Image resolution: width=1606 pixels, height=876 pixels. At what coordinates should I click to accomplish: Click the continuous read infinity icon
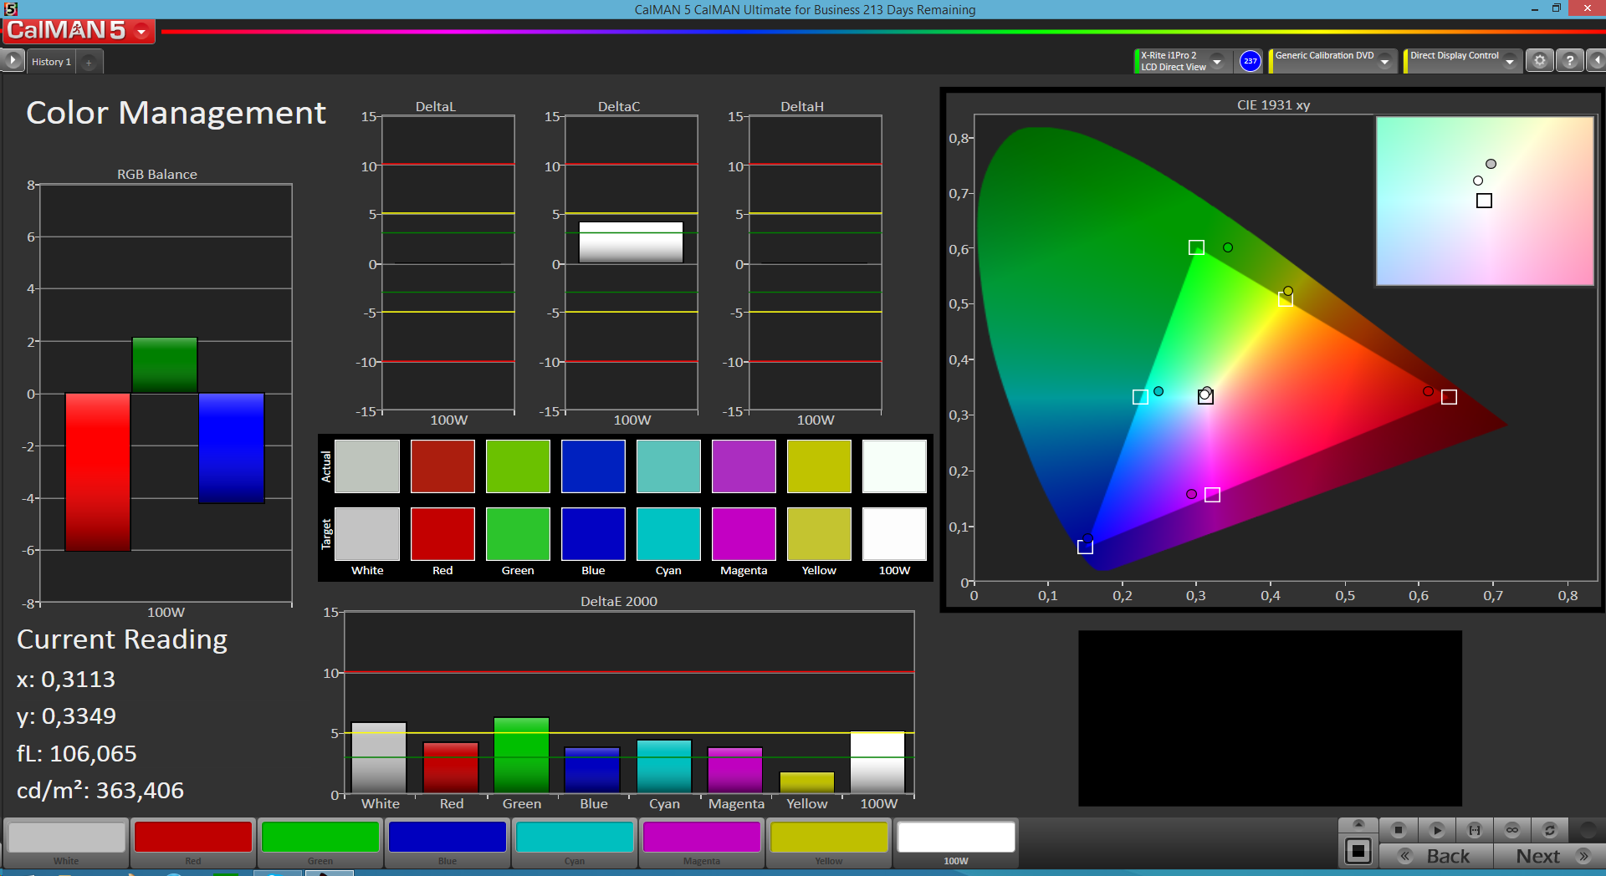coord(1511,830)
